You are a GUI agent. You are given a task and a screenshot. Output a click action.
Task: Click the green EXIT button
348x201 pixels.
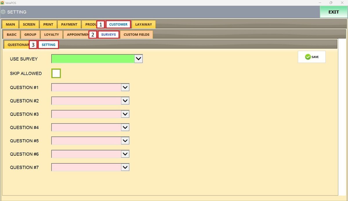[x=333, y=12]
